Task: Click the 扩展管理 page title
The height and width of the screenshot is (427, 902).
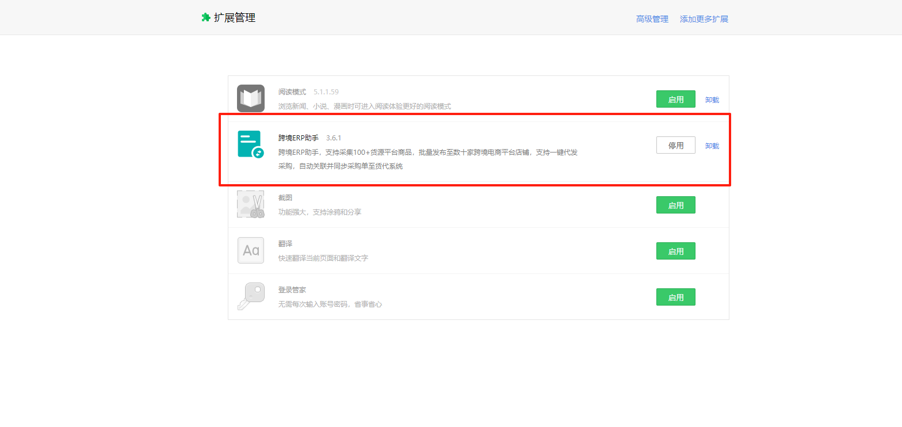Action: coord(235,18)
